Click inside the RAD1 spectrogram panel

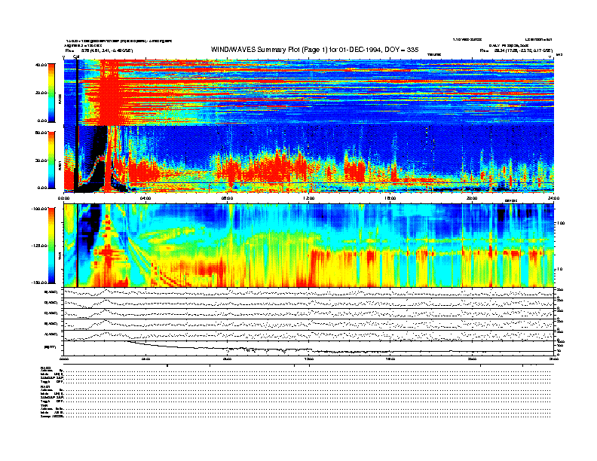308,158
